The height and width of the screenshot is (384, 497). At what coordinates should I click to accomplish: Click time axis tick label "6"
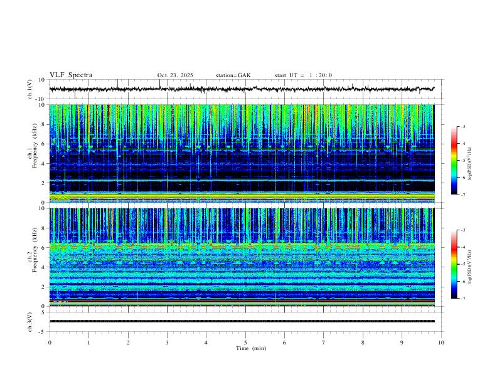(284, 343)
